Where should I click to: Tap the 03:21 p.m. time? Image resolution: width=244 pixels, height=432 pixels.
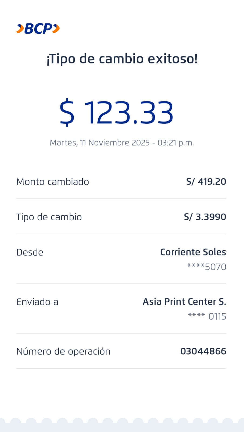click(176, 143)
